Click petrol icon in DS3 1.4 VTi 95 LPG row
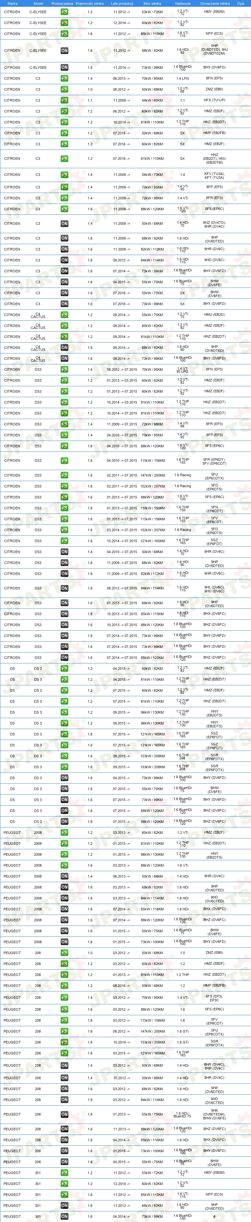 tap(65, 369)
